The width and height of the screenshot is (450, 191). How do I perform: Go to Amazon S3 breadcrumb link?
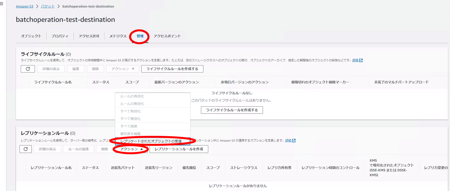pyautogui.click(x=25, y=6)
